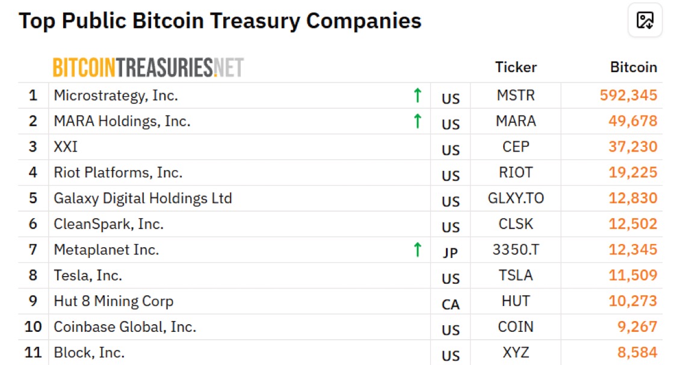Sort by the Ticker column header
This screenshot has height=365, width=677.
[516, 67]
